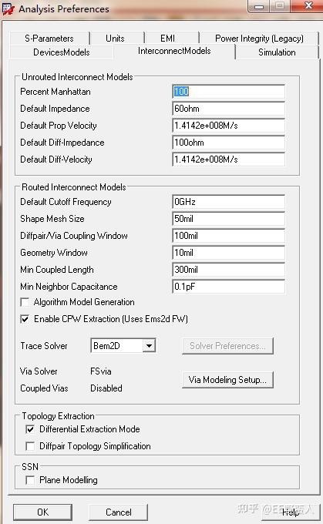Uncheck Differential Extraction Mode
Image resolution: width=323 pixels, height=524 pixels.
click(30, 429)
